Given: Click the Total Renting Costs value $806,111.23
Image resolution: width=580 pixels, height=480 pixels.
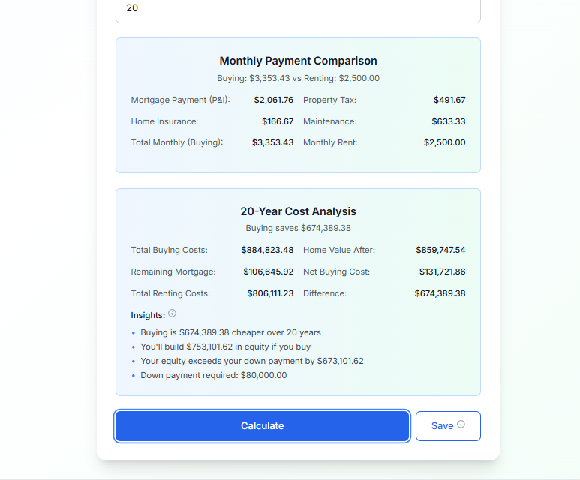Looking at the screenshot, I should (x=270, y=293).
